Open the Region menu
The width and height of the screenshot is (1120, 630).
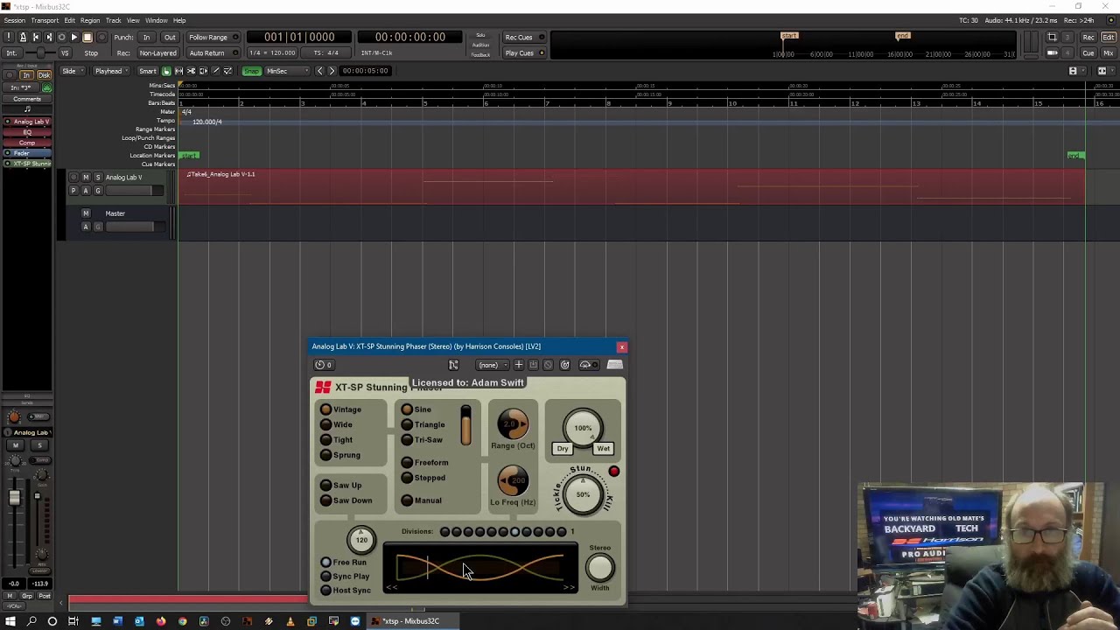tap(90, 20)
